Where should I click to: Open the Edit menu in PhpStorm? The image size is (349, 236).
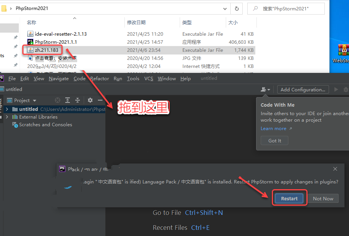pyautogui.click(x=25, y=79)
